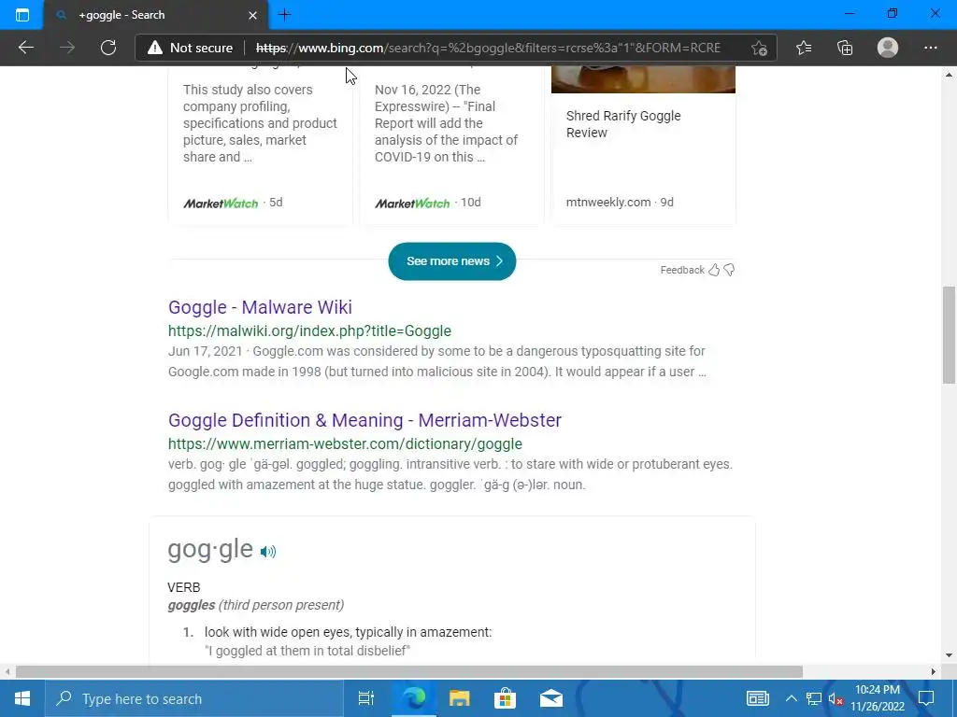Play goggle pronunciation audio
This screenshot has height=717, width=957.
pyautogui.click(x=268, y=551)
